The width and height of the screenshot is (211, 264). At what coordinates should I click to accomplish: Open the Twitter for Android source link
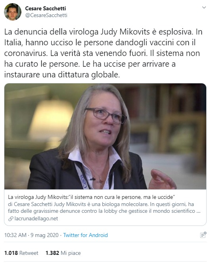[86, 235]
